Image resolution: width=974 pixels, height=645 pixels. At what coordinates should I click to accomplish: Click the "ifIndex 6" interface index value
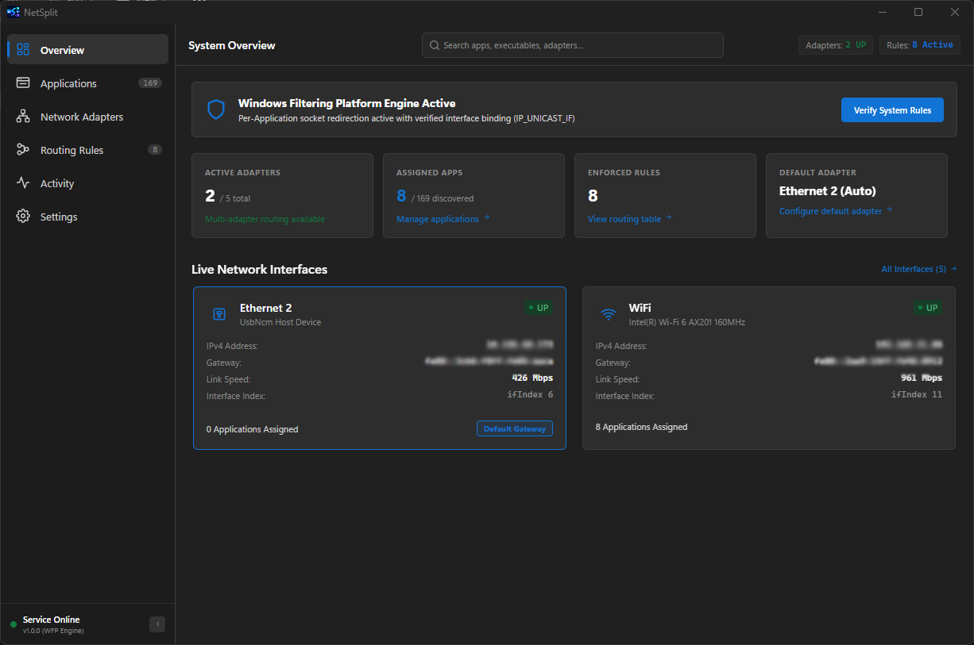click(x=530, y=395)
